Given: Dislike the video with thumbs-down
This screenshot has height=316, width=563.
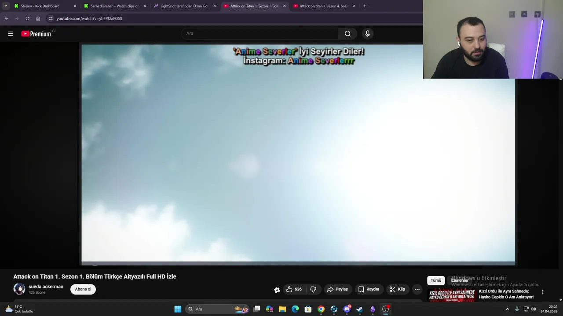Looking at the screenshot, I should click(x=313, y=289).
